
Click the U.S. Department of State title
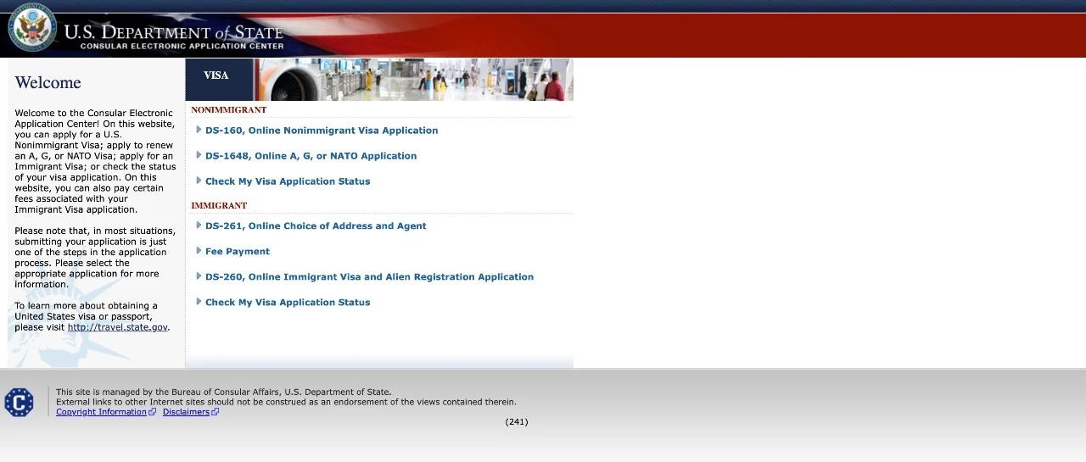173,32
